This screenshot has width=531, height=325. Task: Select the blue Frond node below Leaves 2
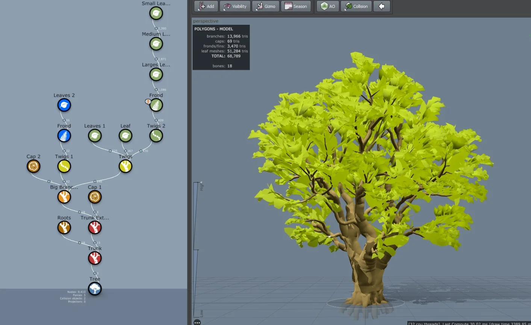click(64, 136)
